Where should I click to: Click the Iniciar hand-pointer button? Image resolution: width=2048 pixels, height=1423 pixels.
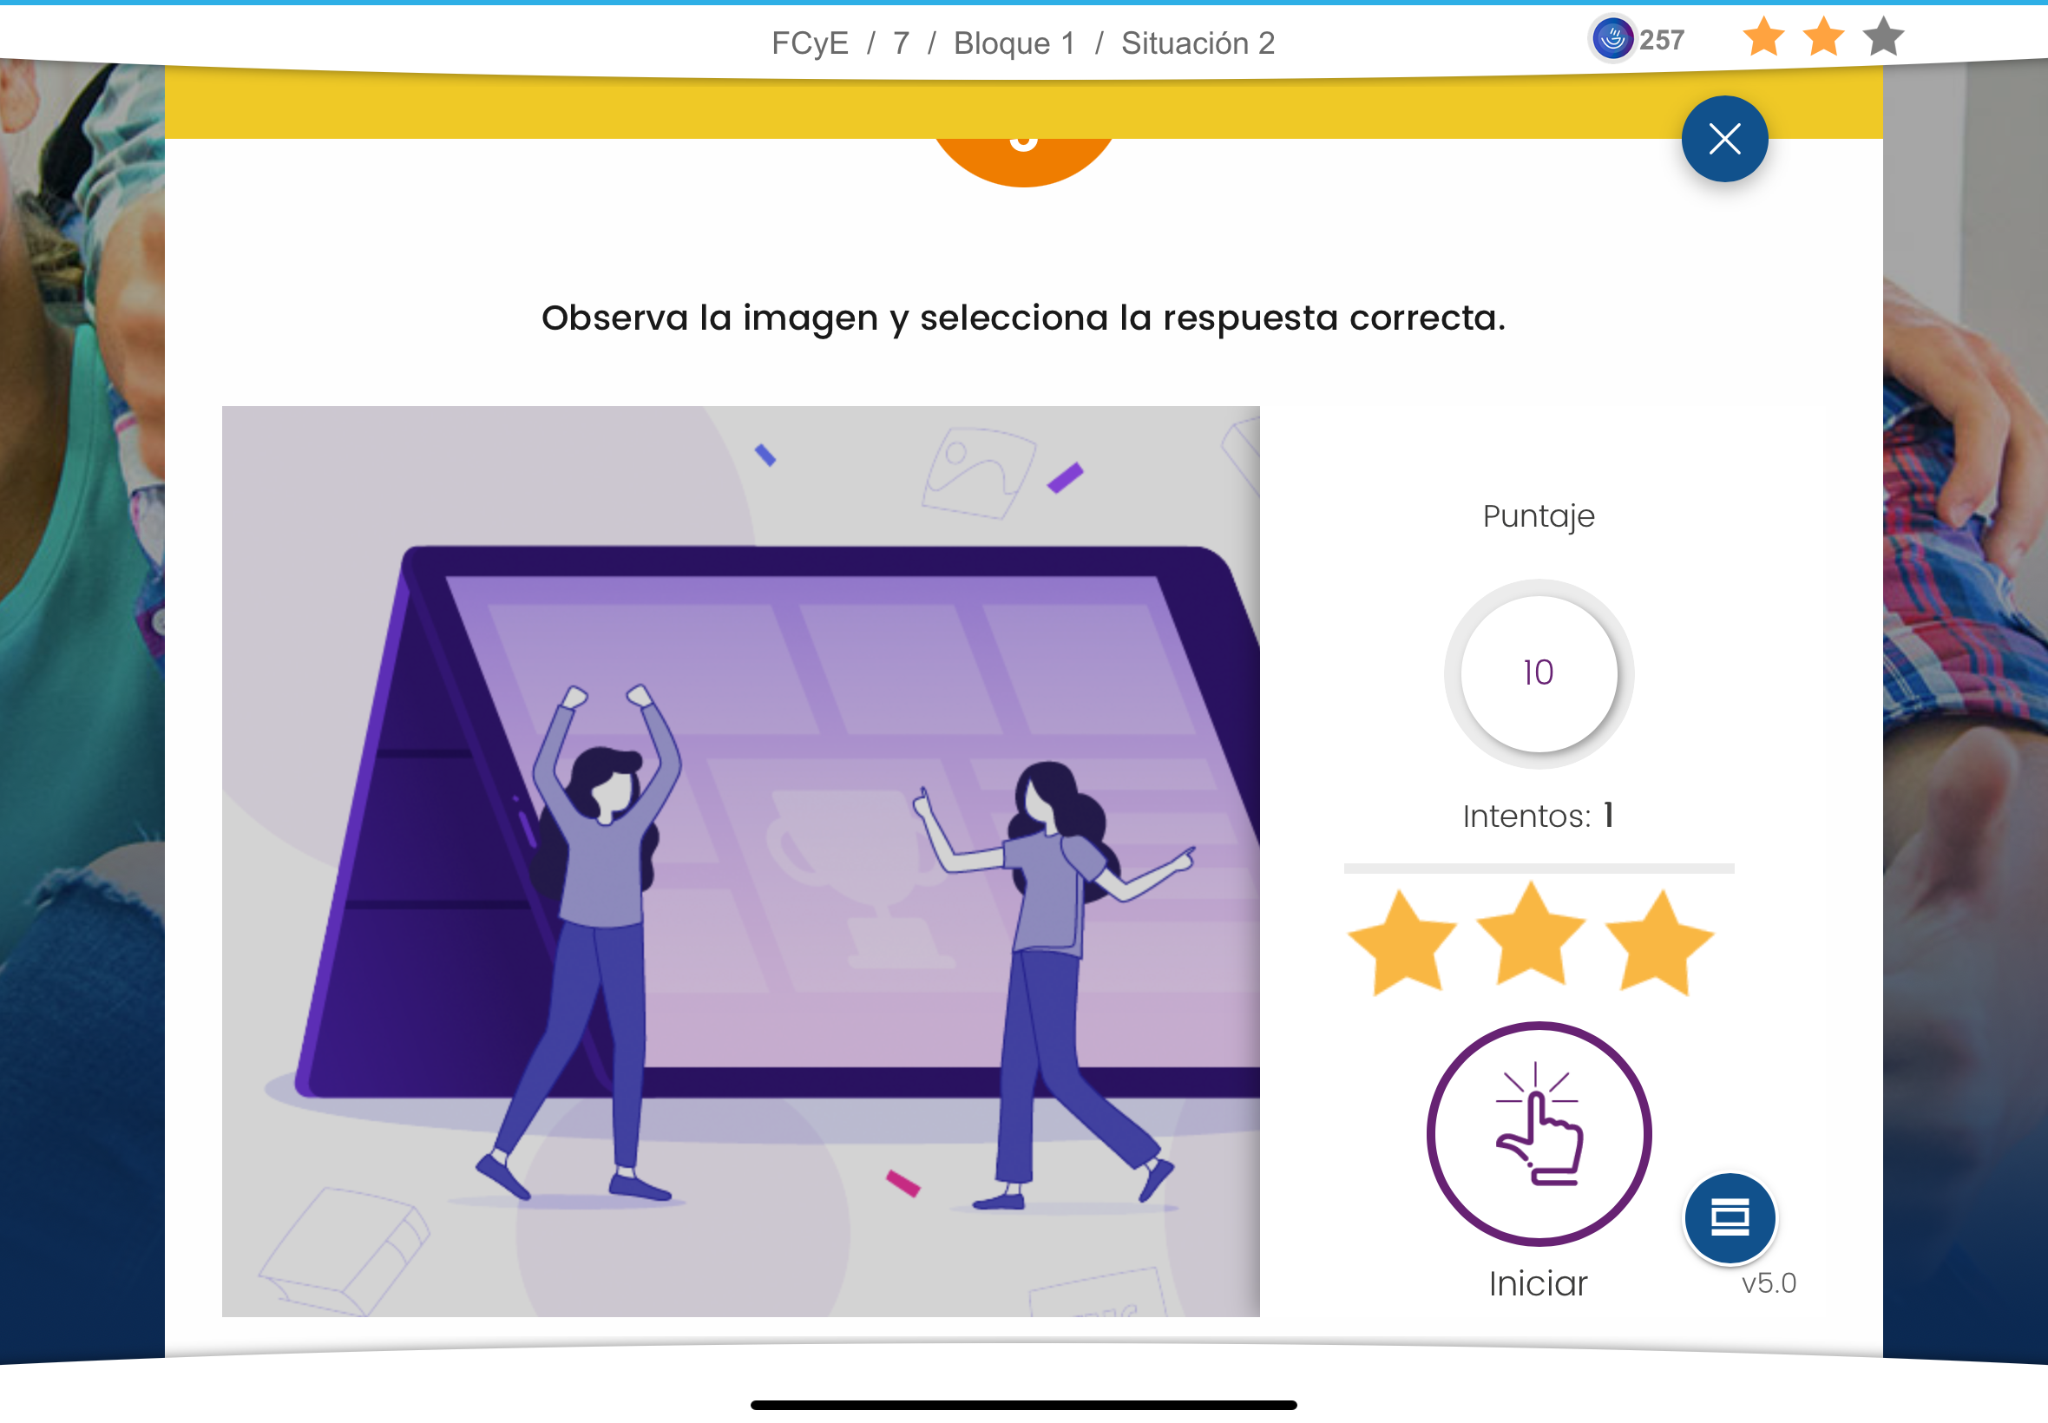pos(1538,1133)
